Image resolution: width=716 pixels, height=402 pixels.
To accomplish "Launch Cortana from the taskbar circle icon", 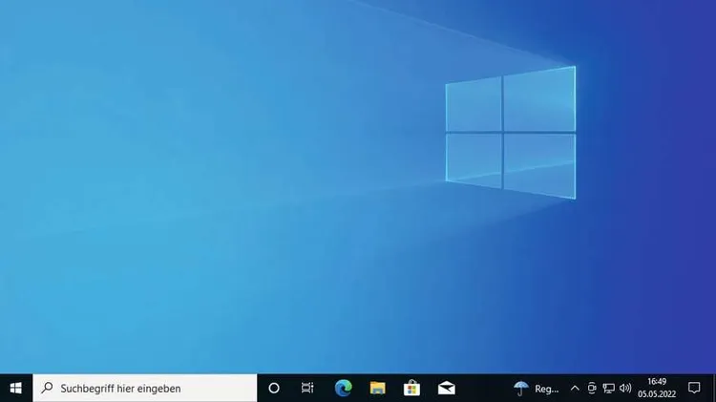I will click(274, 388).
